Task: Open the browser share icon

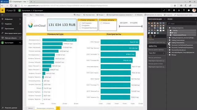Action: [190, 5]
